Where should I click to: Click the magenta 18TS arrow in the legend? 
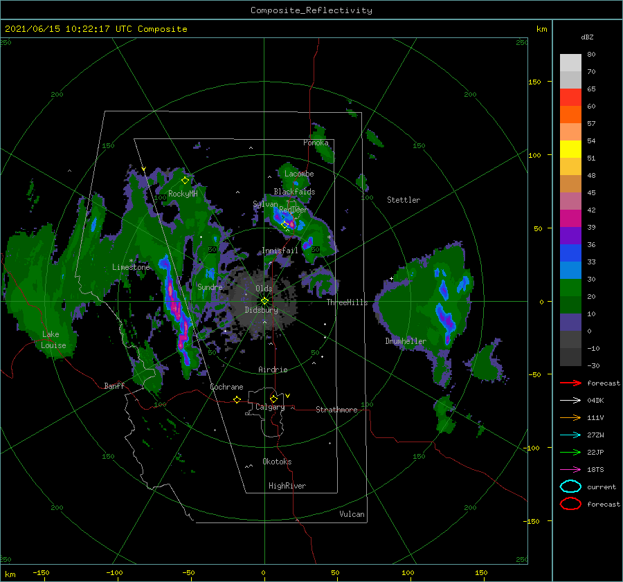point(570,470)
